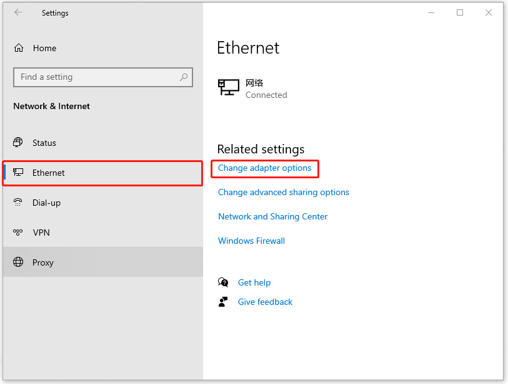Click the Proxy globe icon

click(18, 262)
